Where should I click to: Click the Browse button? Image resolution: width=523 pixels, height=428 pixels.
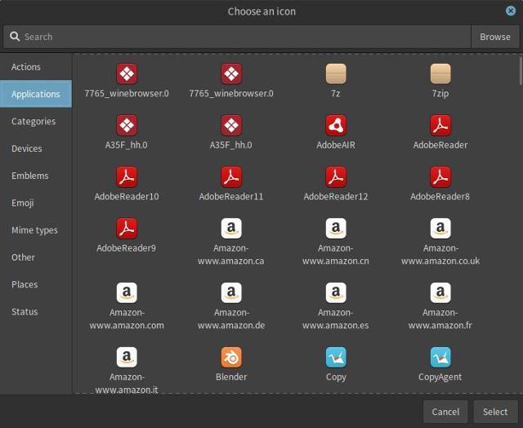click(x=495, y=37)
